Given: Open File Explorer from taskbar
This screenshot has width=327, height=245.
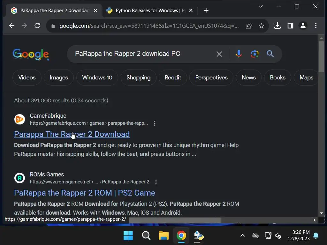Looking at the screenshot, I should click(x=164, y=236).
